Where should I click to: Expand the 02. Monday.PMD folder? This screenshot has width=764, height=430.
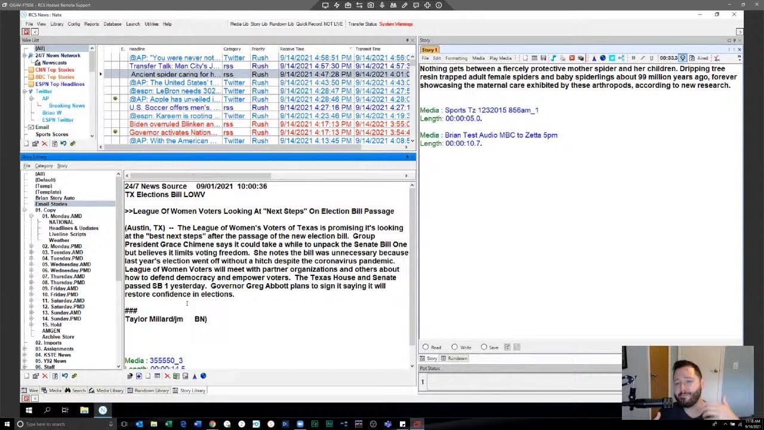tap(31, 246)
